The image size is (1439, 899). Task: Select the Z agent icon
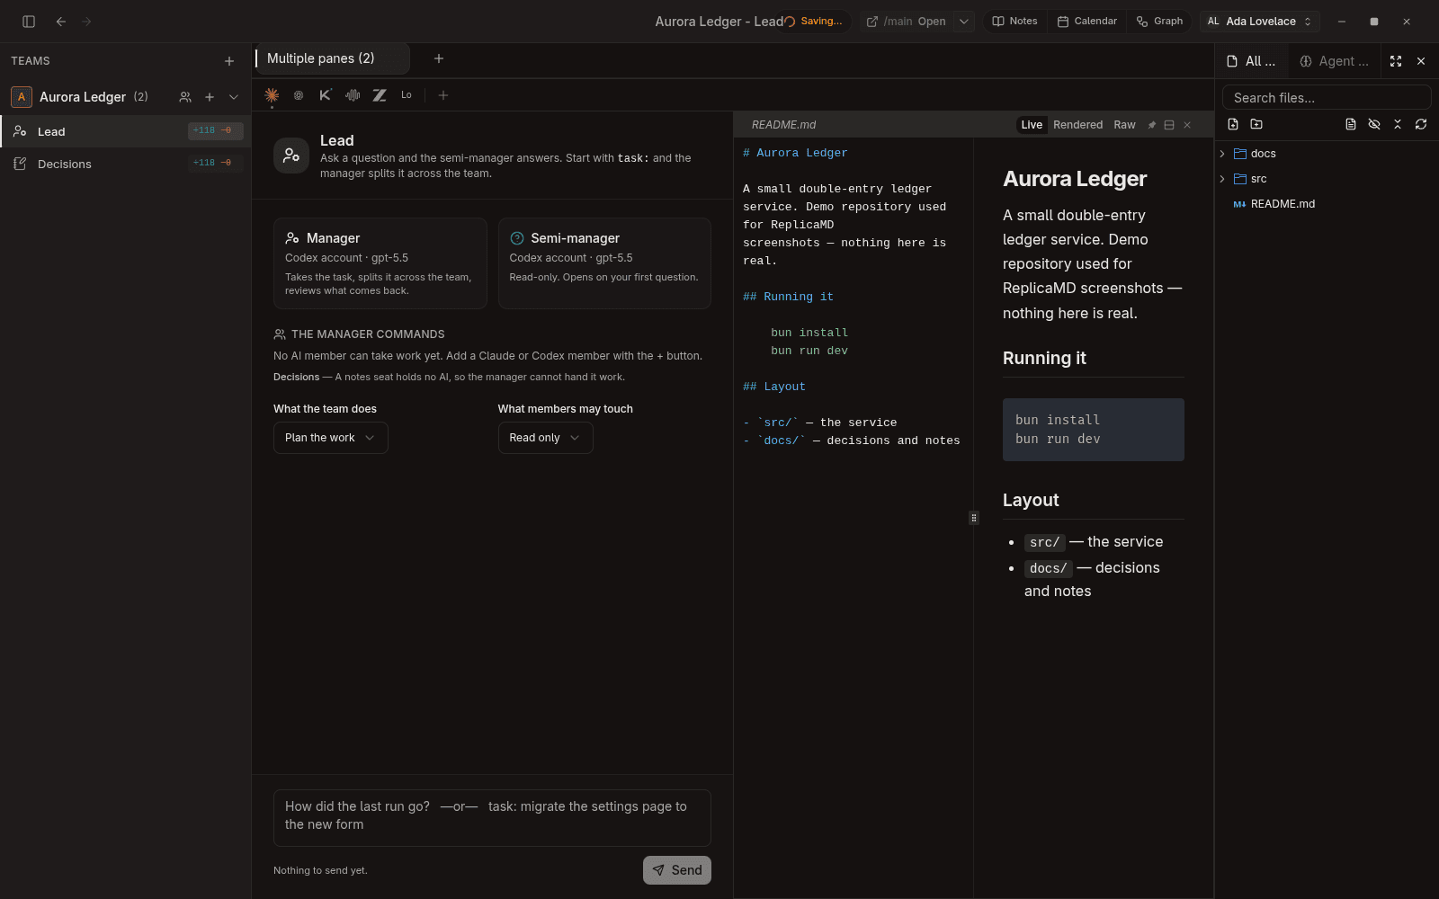[x=380, y=95]
